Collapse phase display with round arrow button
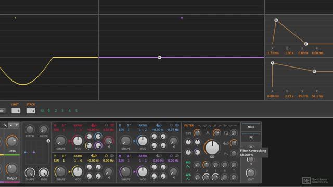Screen dimensions: 333x187 [x=48, y=141]
